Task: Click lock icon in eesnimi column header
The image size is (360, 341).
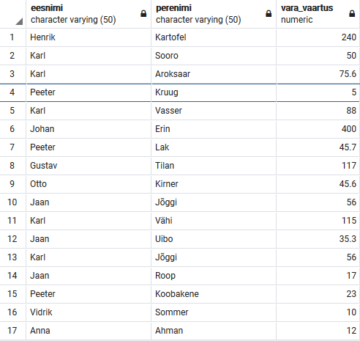Action: [x=143, y=14]
